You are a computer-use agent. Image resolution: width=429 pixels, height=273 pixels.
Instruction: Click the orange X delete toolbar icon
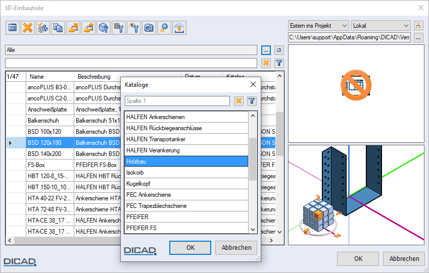pos(28,28)
